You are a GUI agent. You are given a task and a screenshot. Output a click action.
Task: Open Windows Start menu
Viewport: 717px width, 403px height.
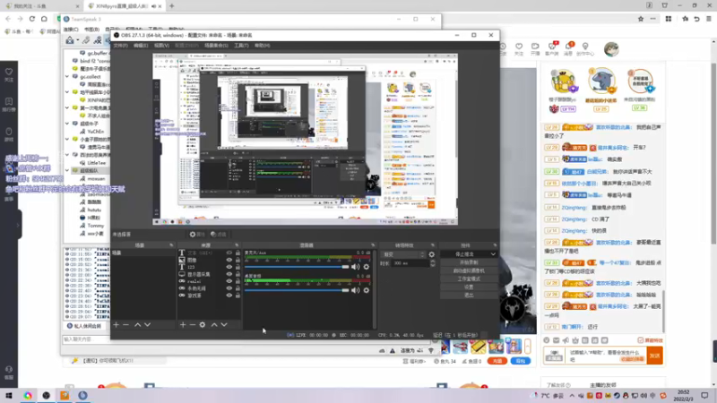pyautogui.click(x=9, y=395)
